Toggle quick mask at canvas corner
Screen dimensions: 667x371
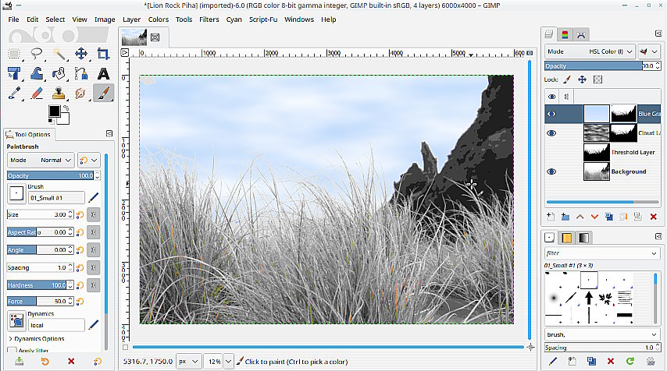pos(125,347)
